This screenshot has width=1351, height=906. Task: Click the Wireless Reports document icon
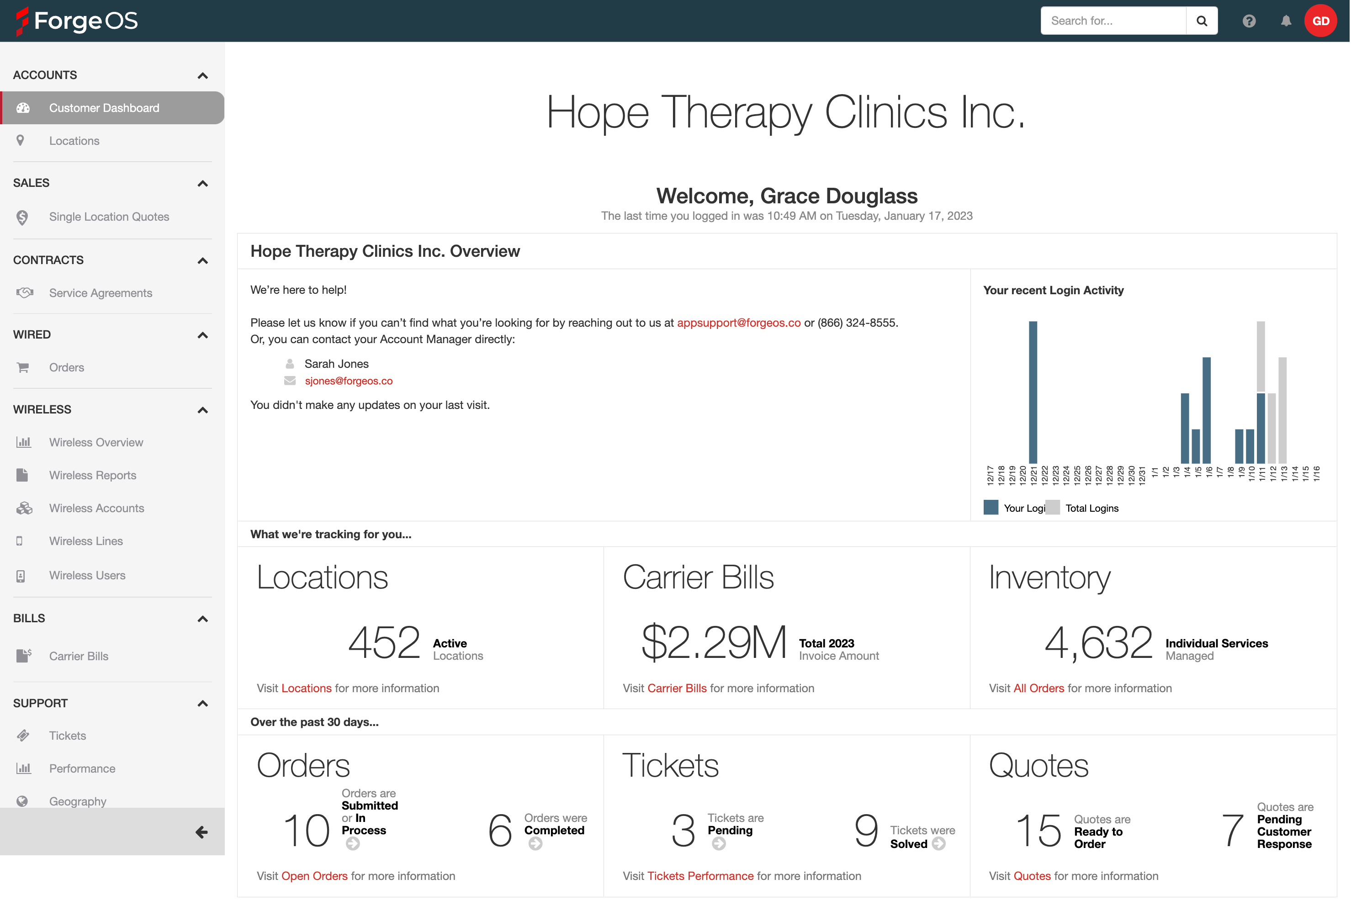22,476
